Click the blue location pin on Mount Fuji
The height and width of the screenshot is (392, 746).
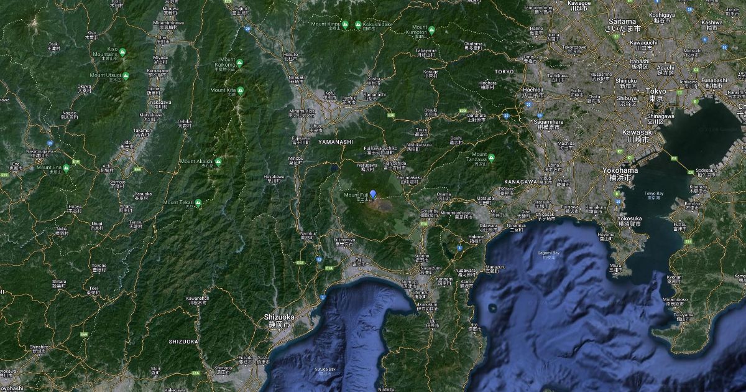[x=373, y=194]
